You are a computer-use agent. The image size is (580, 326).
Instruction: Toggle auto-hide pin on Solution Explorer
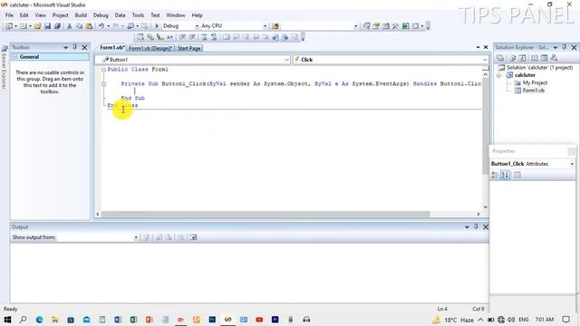564,47
